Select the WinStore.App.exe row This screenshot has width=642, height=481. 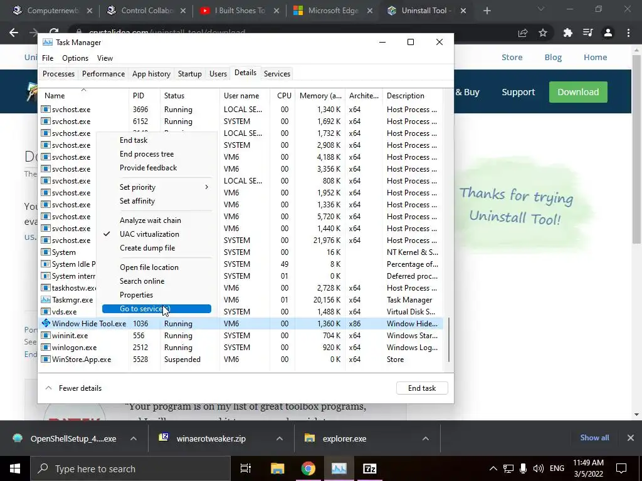240,359
